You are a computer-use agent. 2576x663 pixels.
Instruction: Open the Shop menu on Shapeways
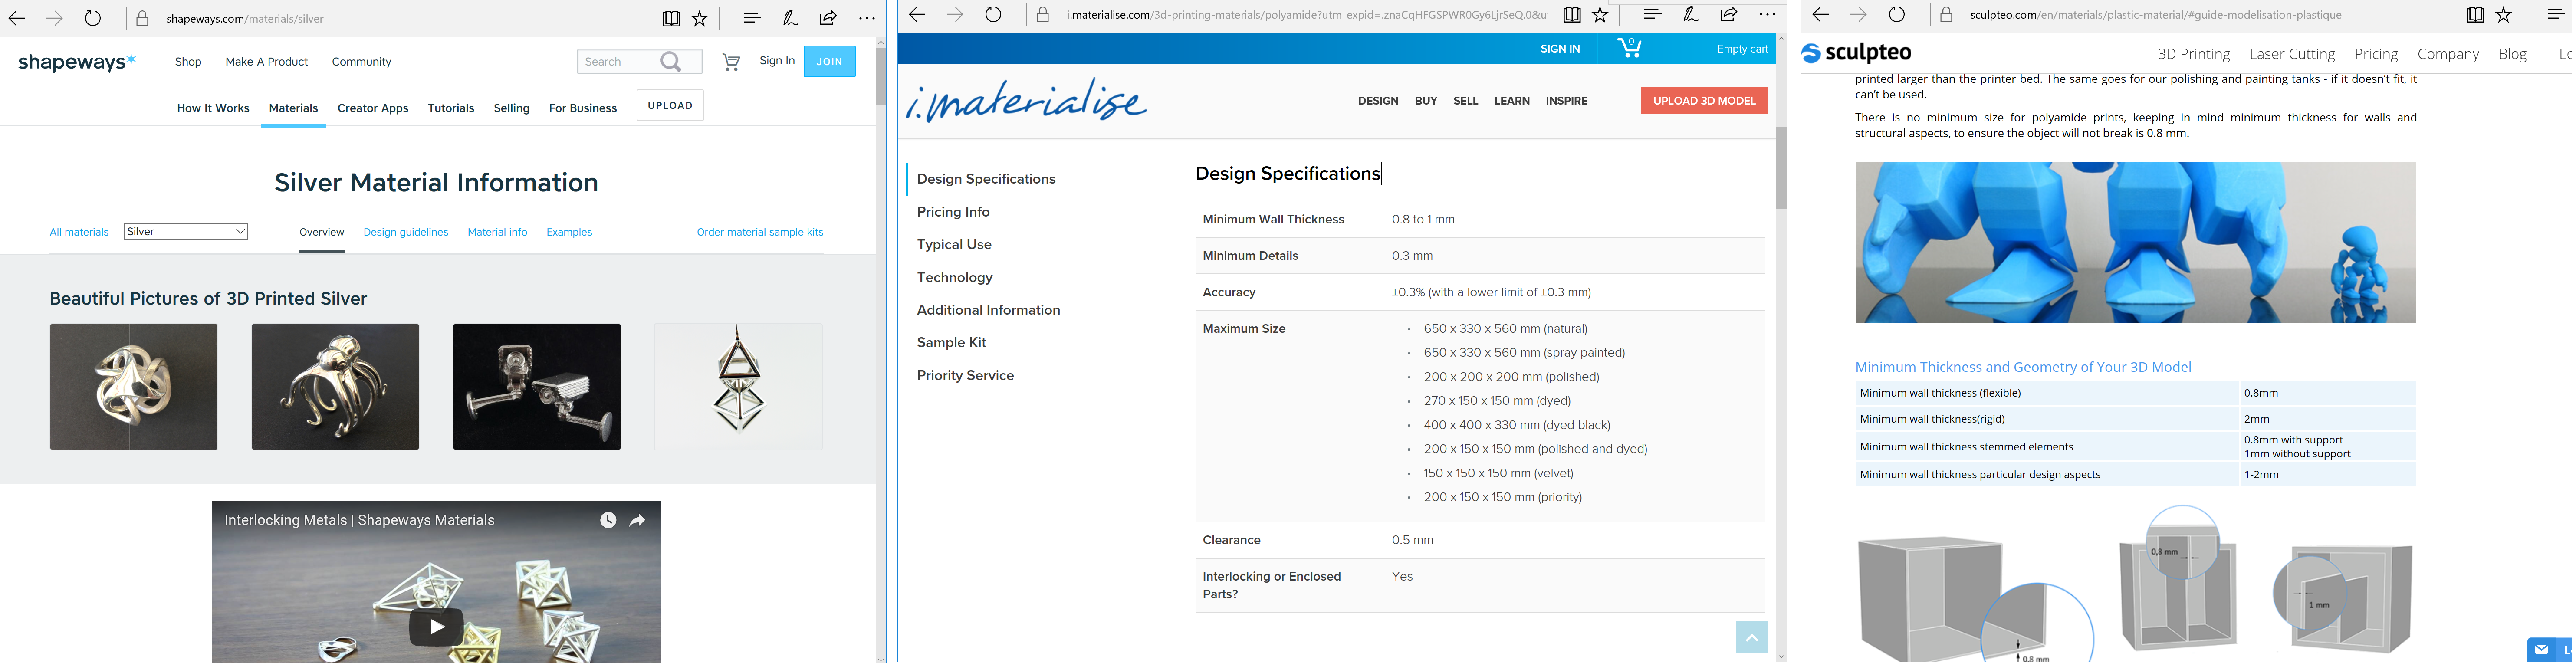click(x=188, y=62)
